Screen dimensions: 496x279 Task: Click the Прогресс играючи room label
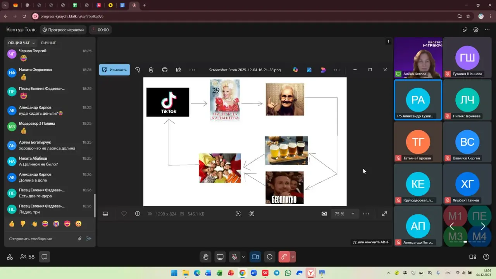click(x=63, y=30)
